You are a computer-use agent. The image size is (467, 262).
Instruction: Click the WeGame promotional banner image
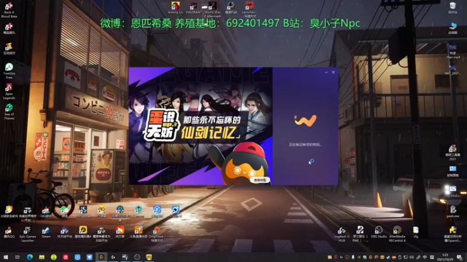point(201,126)
